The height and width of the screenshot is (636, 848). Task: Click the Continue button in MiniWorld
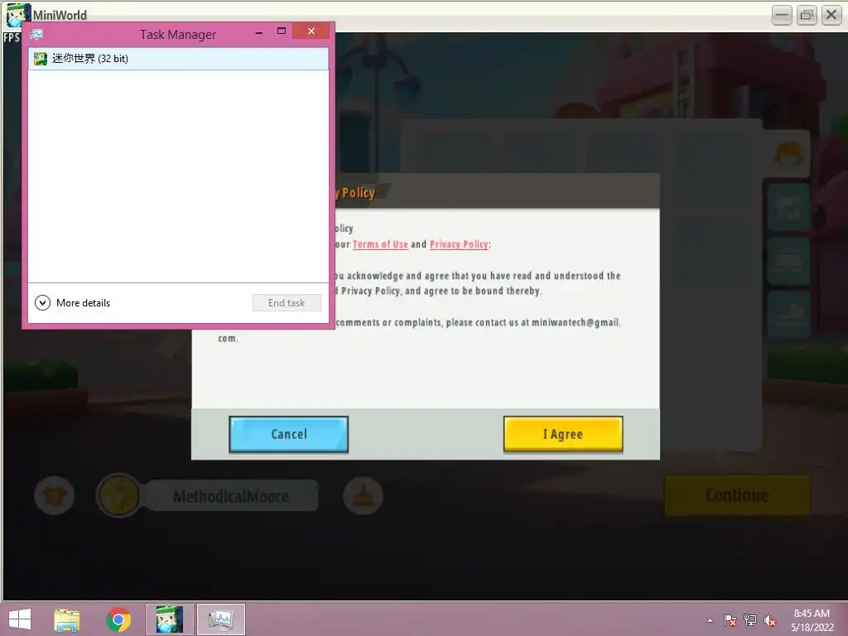click(737, 495)
